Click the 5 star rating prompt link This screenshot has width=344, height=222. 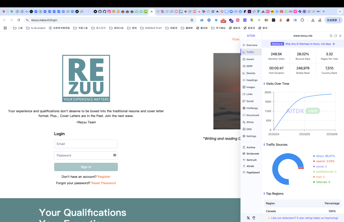coord(303,218)
